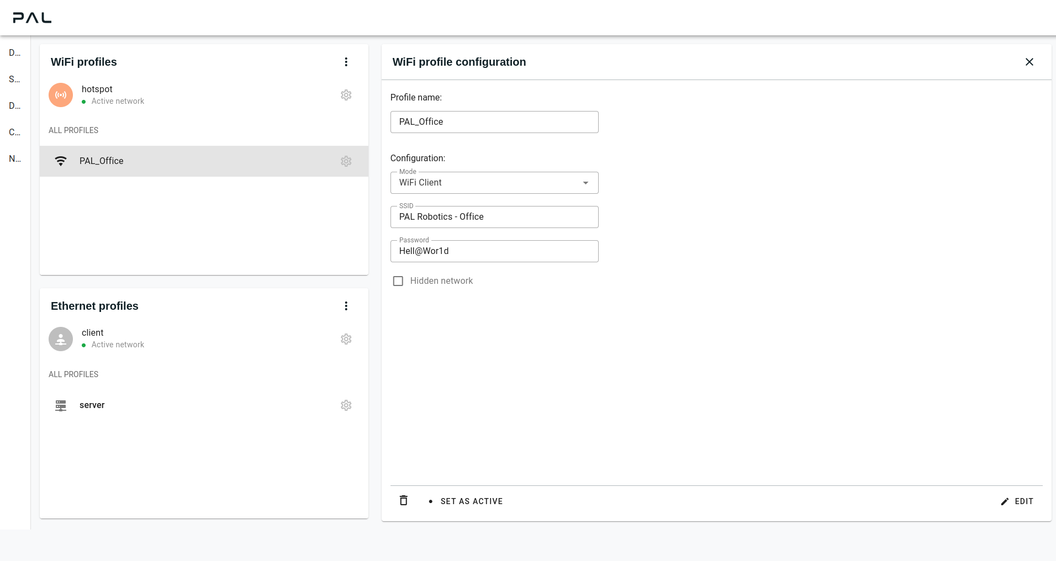The image size is (1056, 561).
Task: Enable the Hidden network checkbox
Action: pos(398,281)
